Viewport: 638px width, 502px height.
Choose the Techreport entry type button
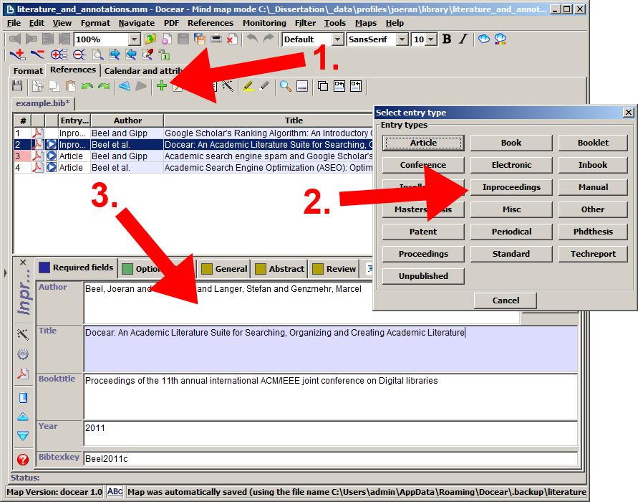point(593,254)
